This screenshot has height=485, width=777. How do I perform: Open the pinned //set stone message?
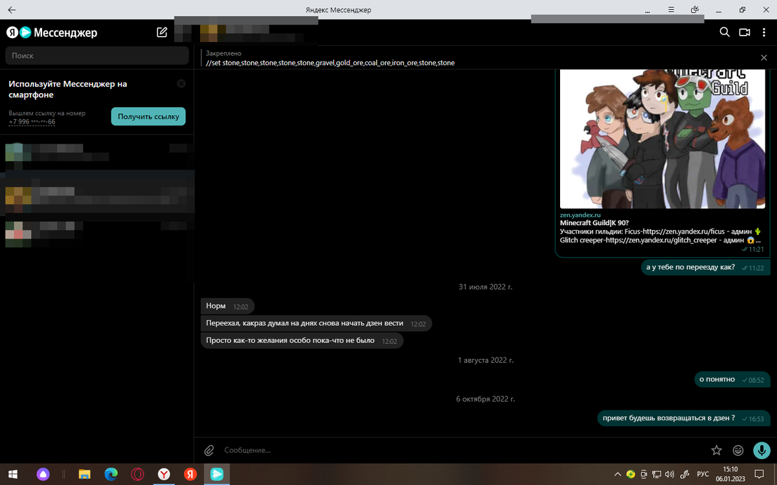(330, 63)
